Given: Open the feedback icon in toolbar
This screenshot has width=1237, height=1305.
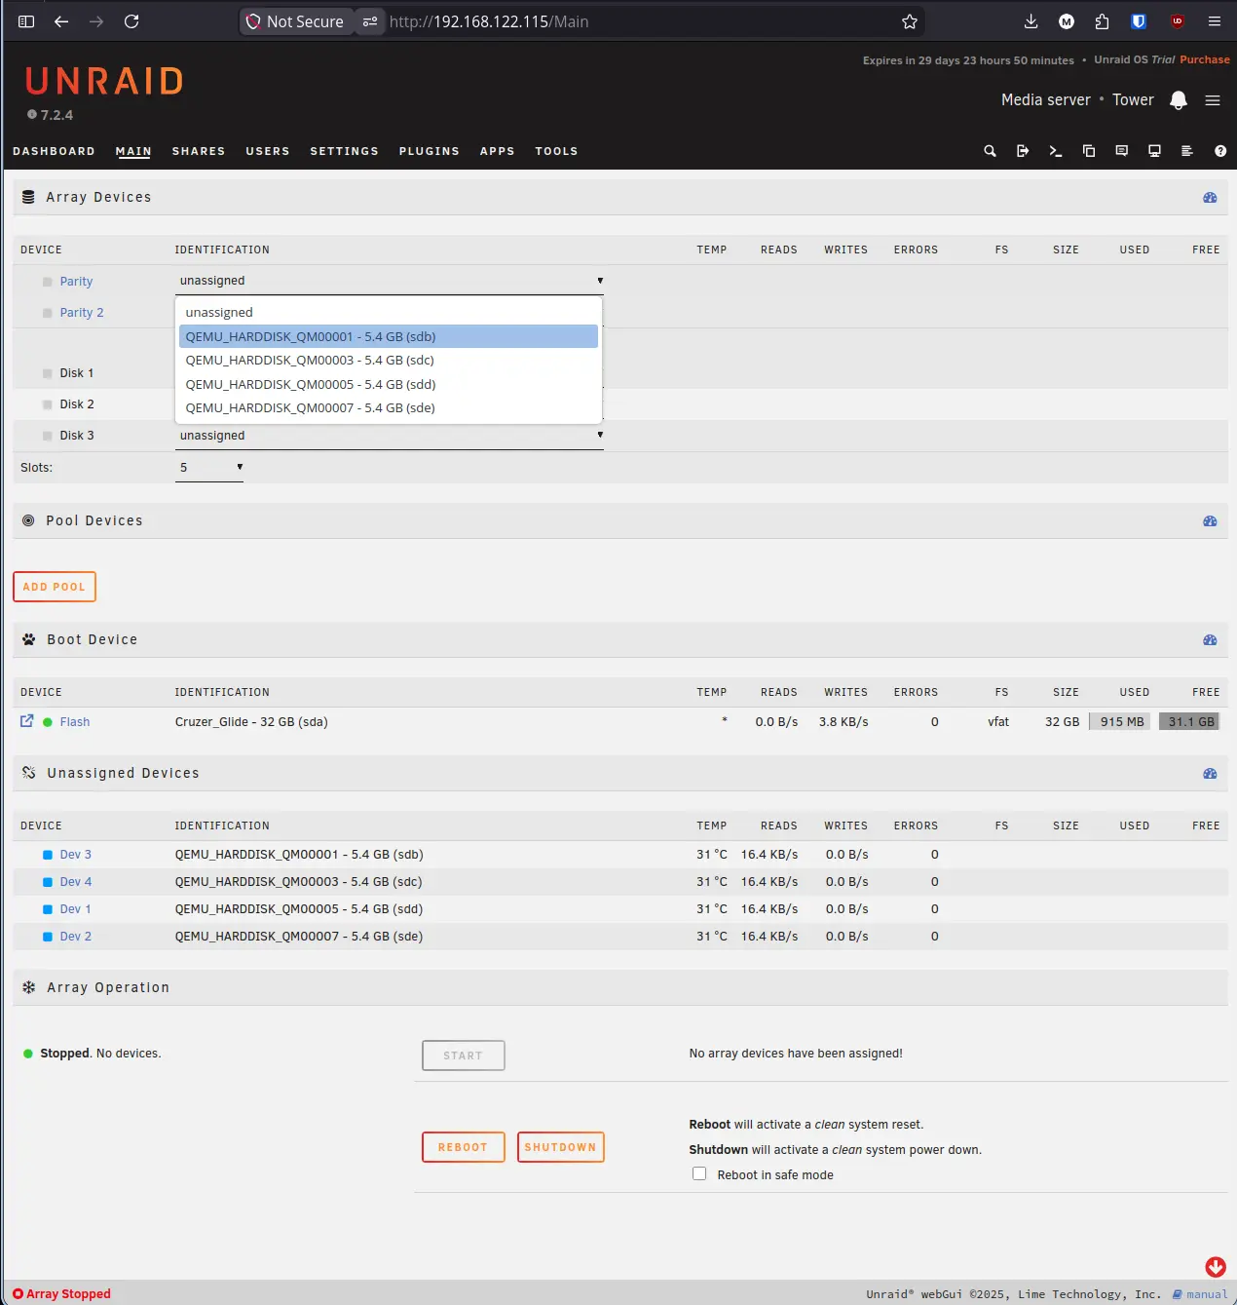Looking at the screenshot, I should click(1122, 151).
